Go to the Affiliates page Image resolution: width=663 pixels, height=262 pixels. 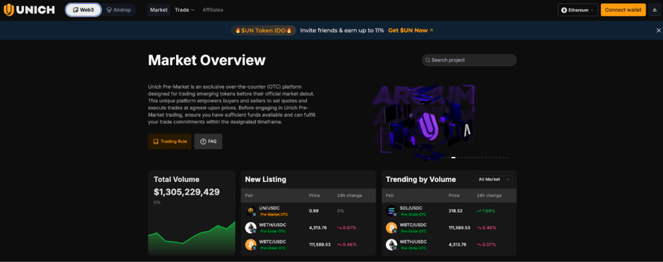point(212,10)
